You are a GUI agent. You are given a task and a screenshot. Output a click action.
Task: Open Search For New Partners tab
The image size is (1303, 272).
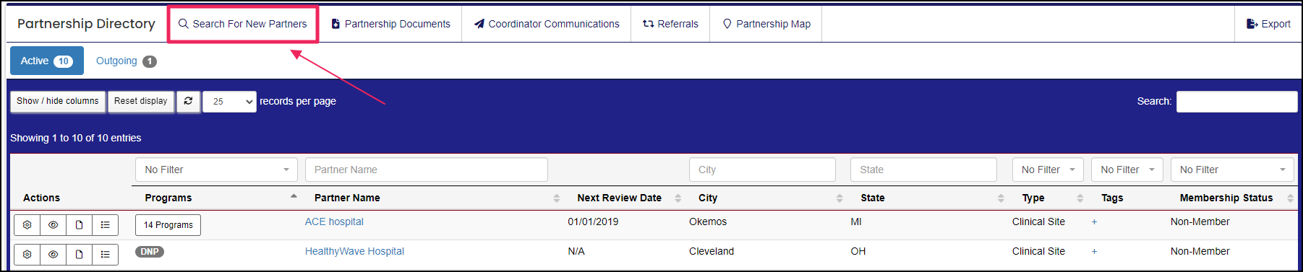[243, 24]
